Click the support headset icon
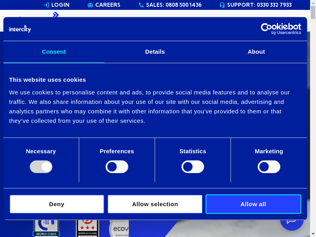316x237 pixels. [x=222, y=5]
